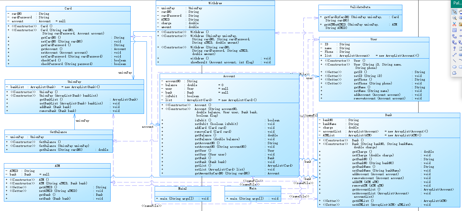Select the Bank class title
Image resolution: width=462 pixels, height=211 pixels.
(x=389, y=115)
